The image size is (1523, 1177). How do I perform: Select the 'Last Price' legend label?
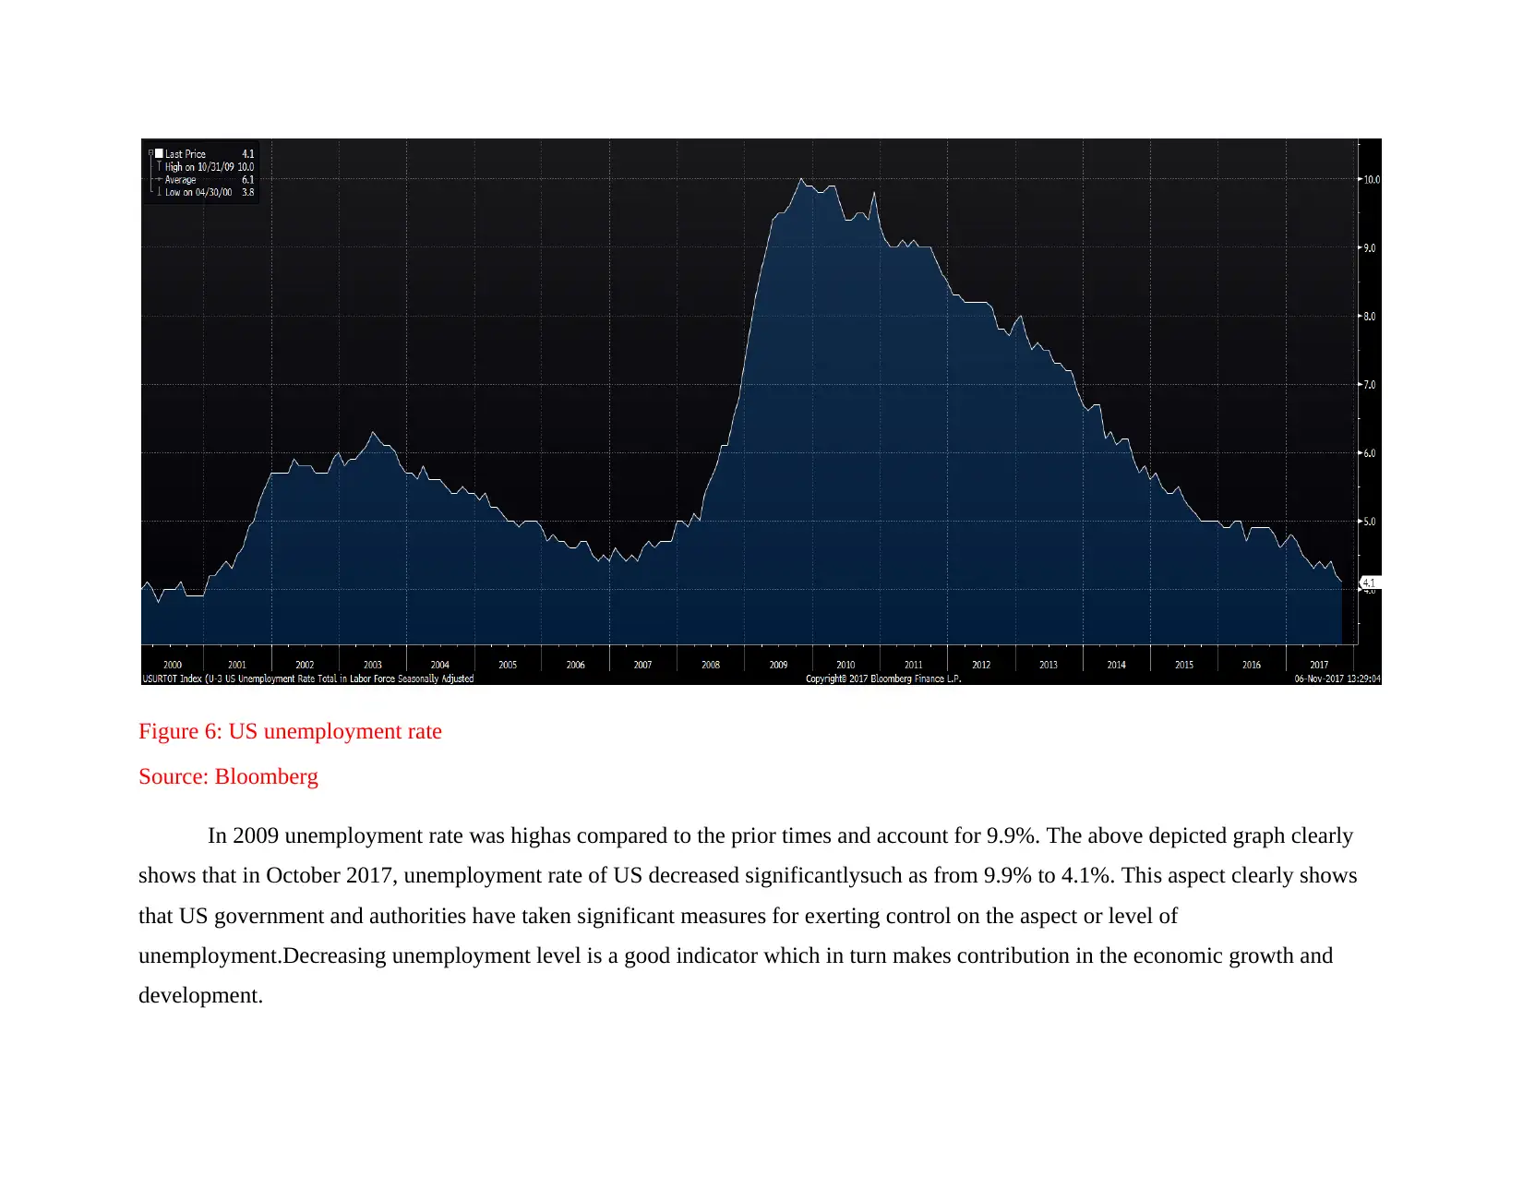click(186, 154)
